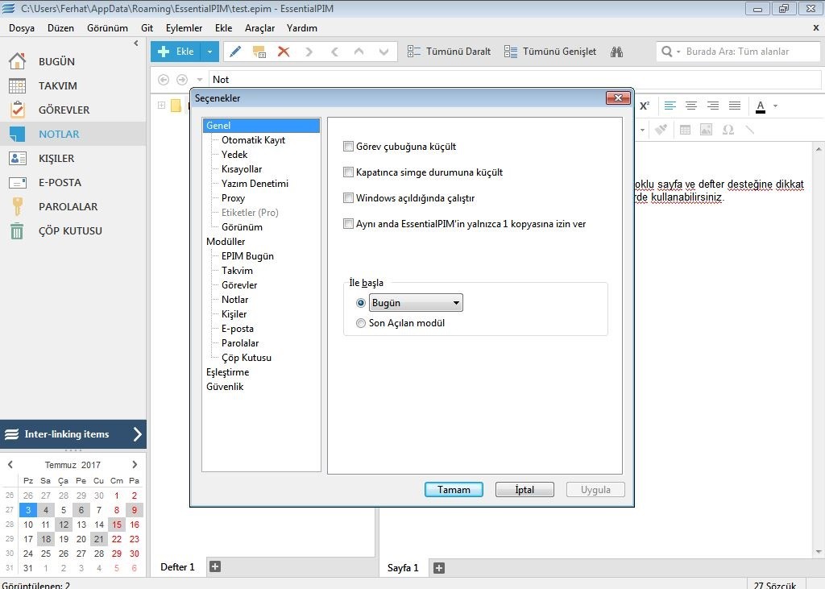Click the Tamam button

click(454, 490)
